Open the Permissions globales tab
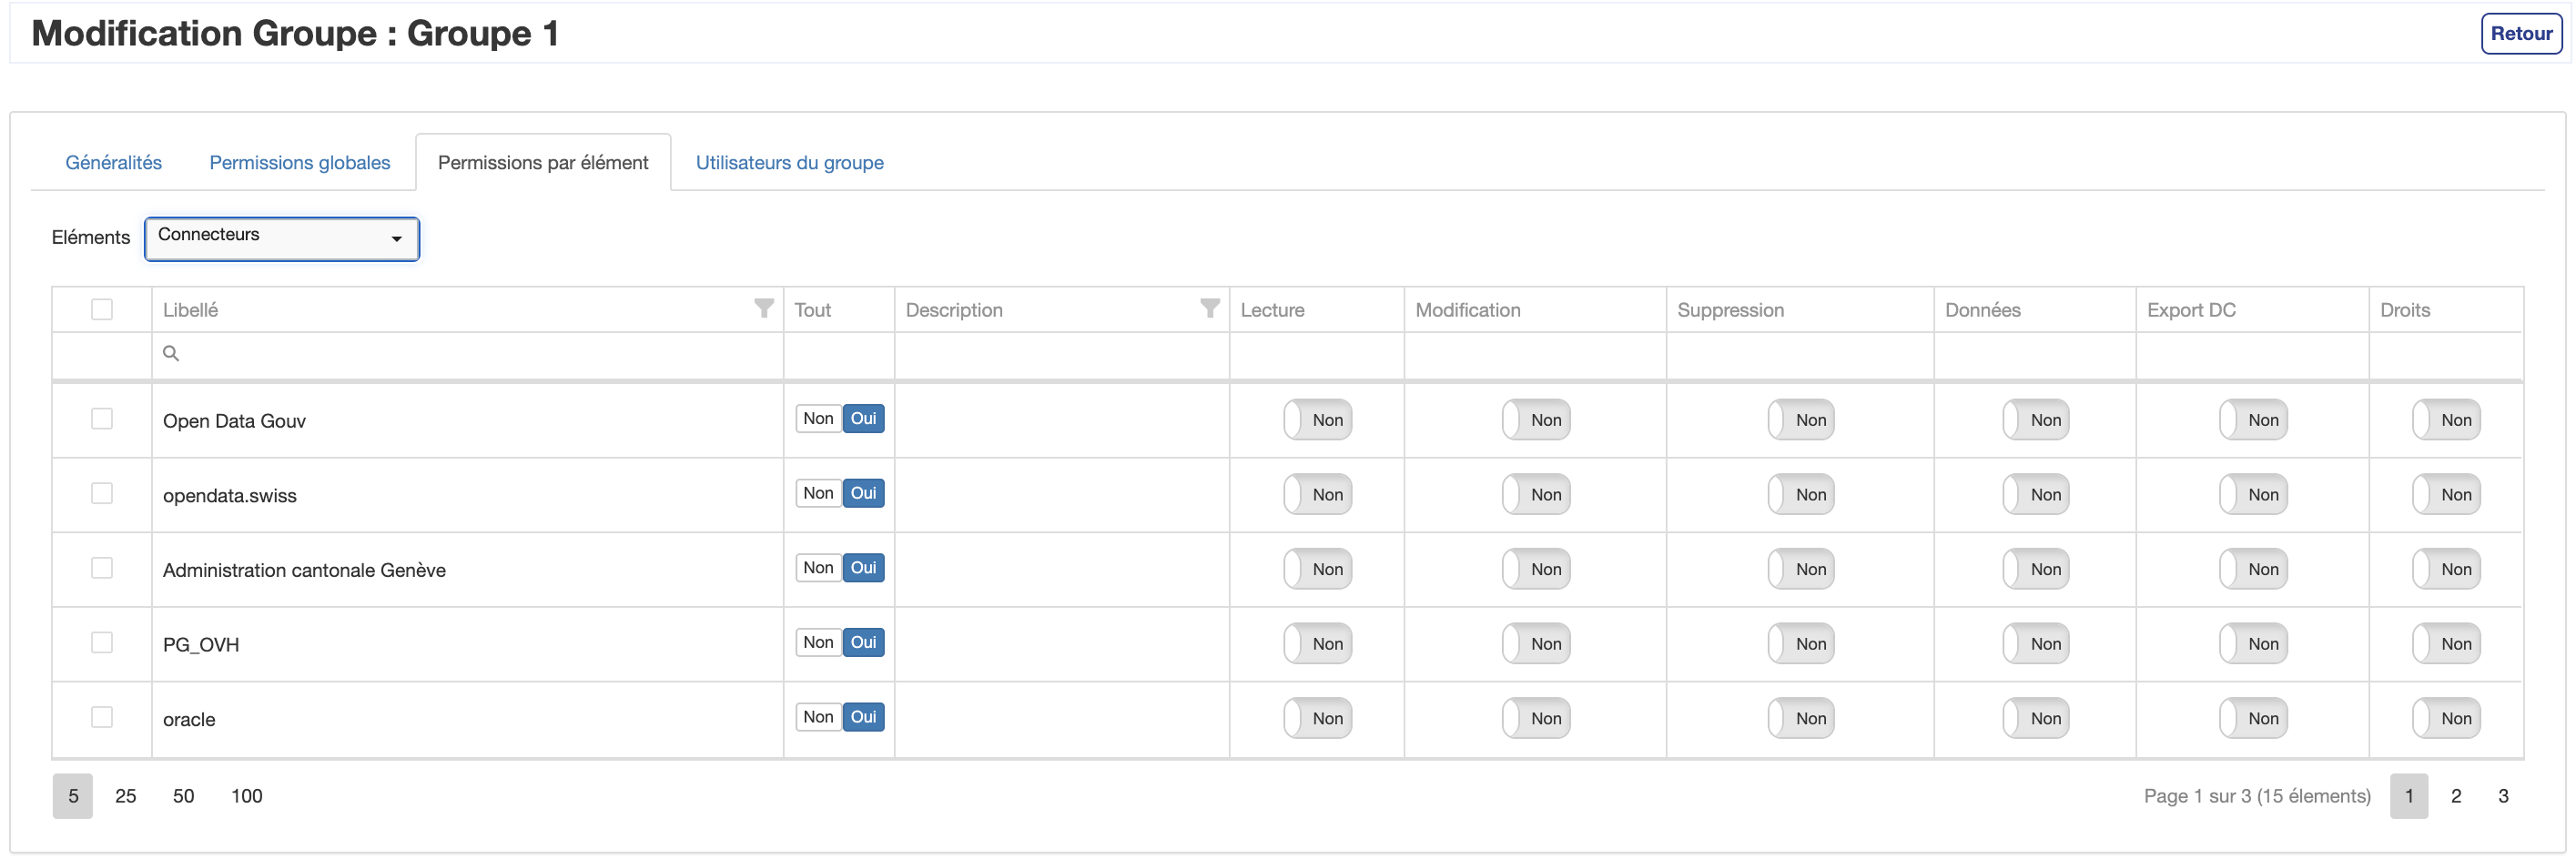The width and height of the screenshot is (2576, 859). point(299,163)
